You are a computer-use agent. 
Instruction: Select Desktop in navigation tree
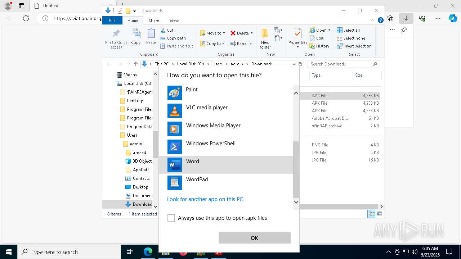tap(136, 187)
